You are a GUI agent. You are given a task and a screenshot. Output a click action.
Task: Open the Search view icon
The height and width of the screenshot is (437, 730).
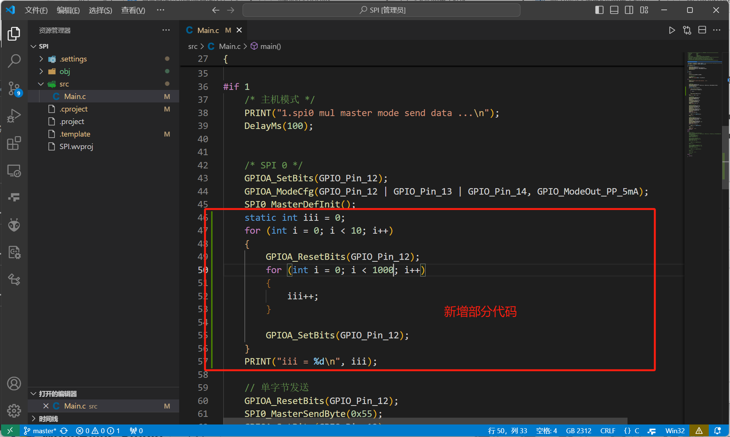tap(14, 61)
